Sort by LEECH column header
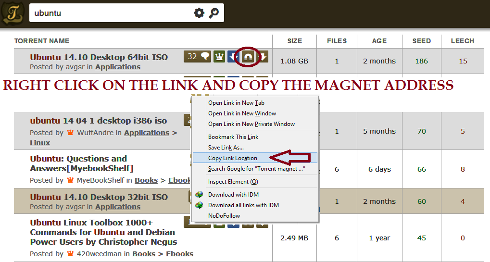The width and height of the screenshot is (490, 262). [x=463, y=41]
